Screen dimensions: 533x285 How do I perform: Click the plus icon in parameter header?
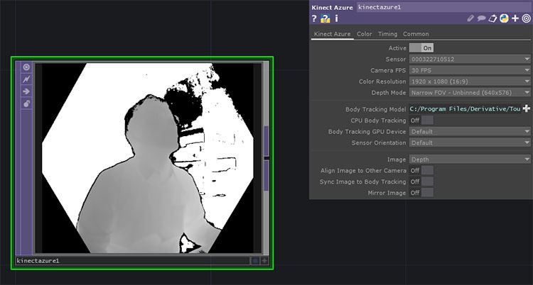515,18
